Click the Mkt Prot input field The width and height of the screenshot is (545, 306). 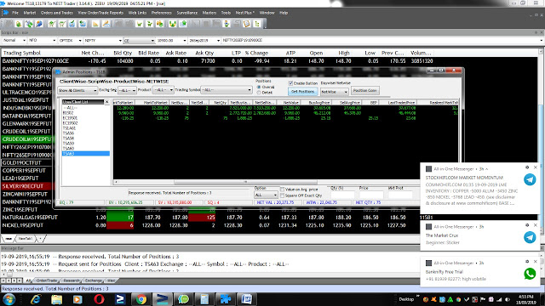pyautogui.click(x=400, y=195)
